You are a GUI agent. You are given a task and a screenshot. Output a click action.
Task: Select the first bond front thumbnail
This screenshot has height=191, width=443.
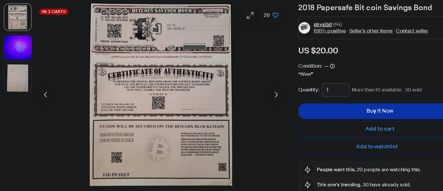[x=18, y=17]
